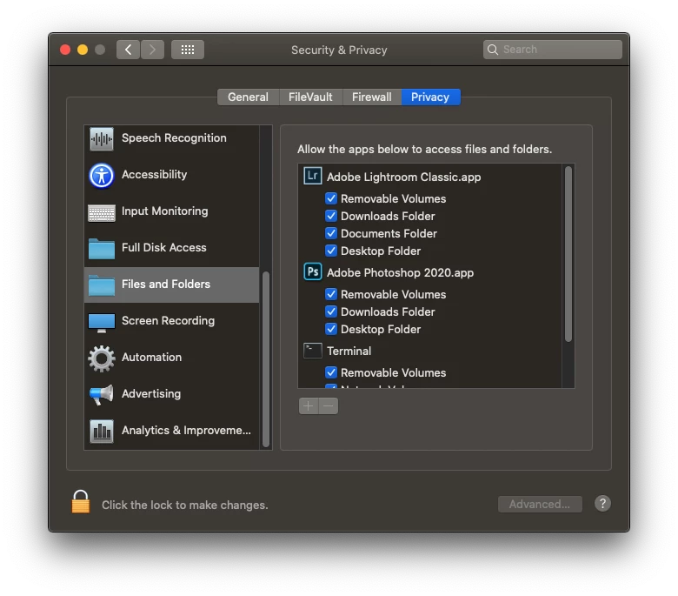
Task: Select Screen Recording category
Action: point(171,321)
